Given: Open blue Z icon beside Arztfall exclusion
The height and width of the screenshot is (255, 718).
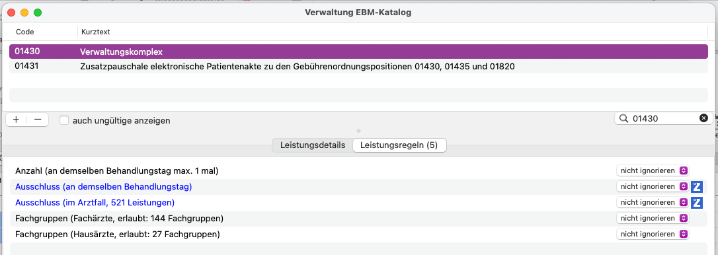Looking at the screenshot, I should tap(696, 202).
